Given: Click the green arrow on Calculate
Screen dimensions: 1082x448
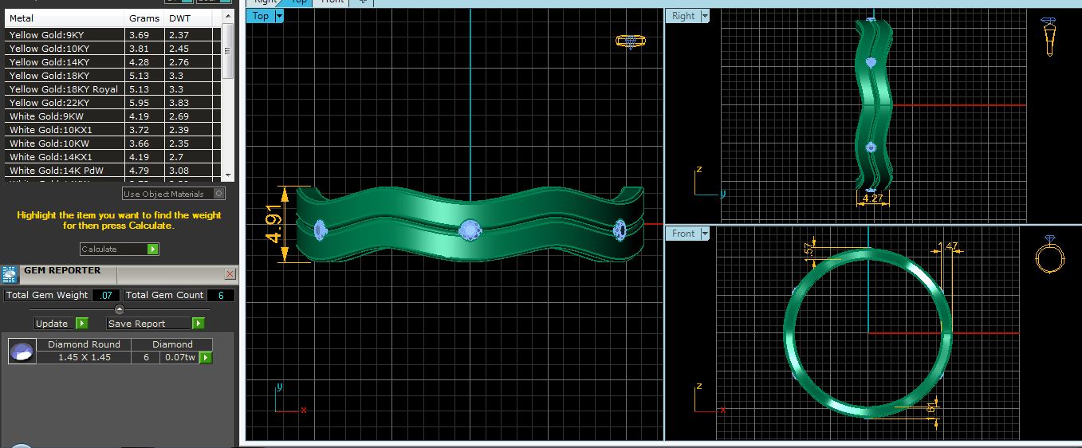Looking at the screenshot, I should (152, 250).
